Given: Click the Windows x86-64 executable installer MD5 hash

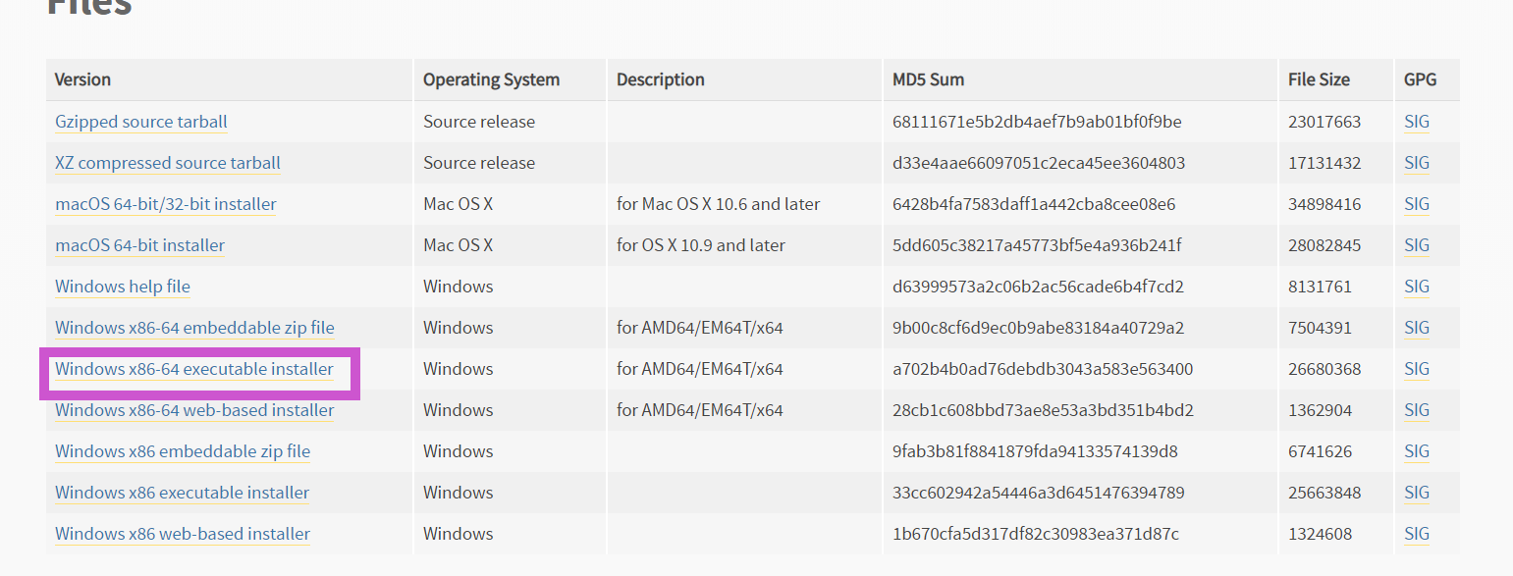Looking at the screenshot, I should pyautogui.click(x=1043, y=369).
